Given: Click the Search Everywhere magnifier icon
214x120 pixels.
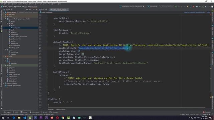Looking at the screenshot, I should pyautogui.click(x=209, y=7).
